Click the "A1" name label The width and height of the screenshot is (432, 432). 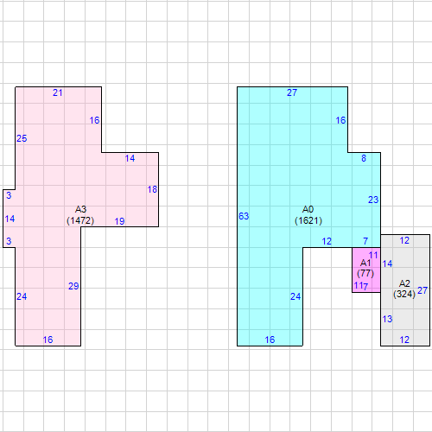[x=365, y=263]
